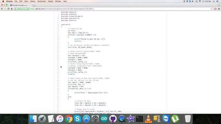The width and height of the screenshot is (221, 124).
Task: Open the File menu
Action: 16,1
